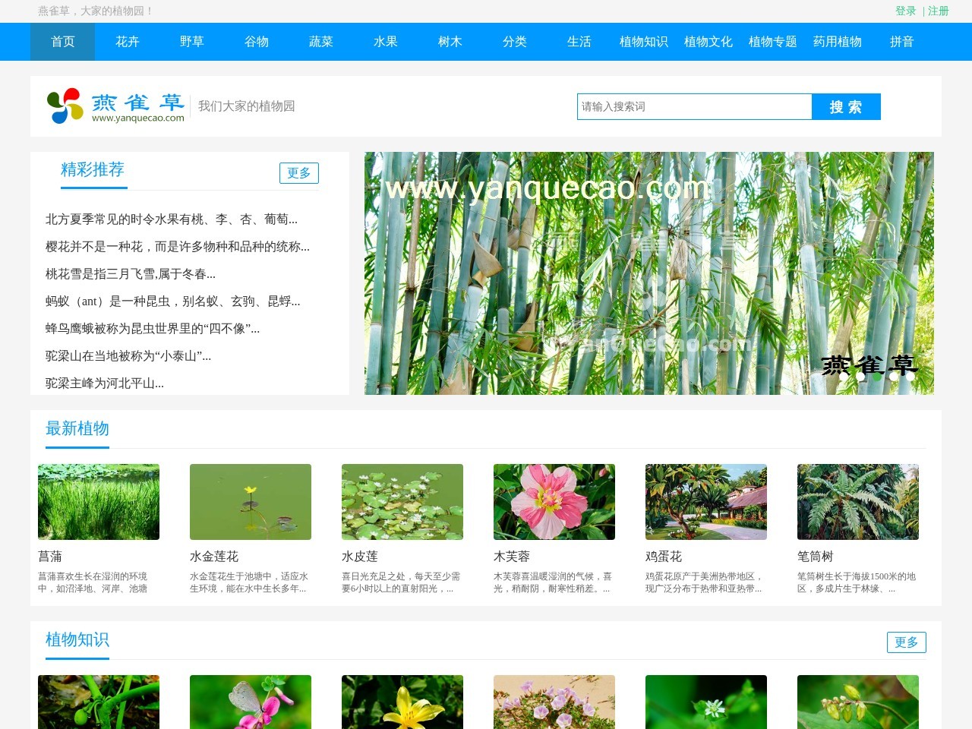This screenshot has height=729, width=972.
Task: Open the 药用植物 menu item
Action: [x=838, y=42]
